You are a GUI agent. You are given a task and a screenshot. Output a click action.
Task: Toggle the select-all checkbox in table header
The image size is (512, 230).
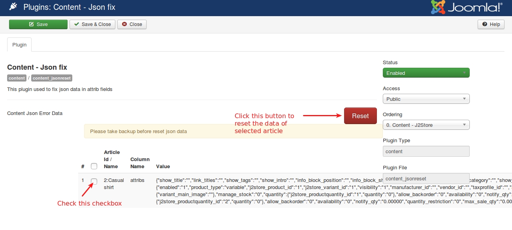pyautogui.click(x=94, y=167)
